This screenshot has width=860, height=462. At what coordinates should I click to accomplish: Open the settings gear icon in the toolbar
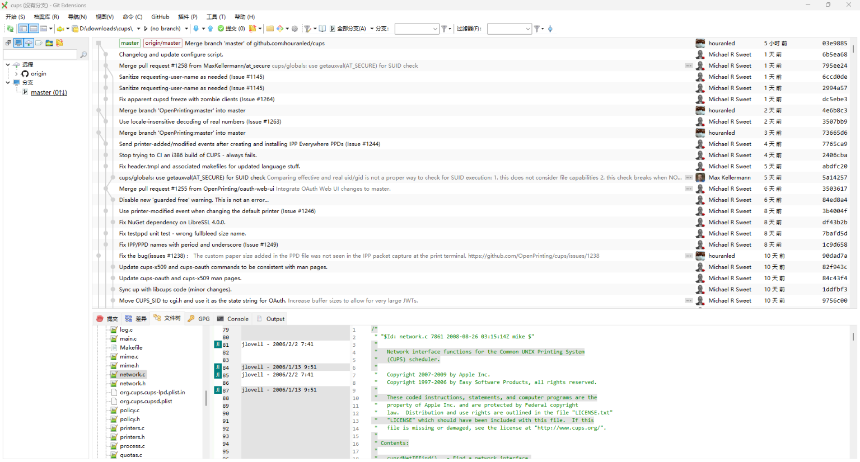[x=295, y=29]
